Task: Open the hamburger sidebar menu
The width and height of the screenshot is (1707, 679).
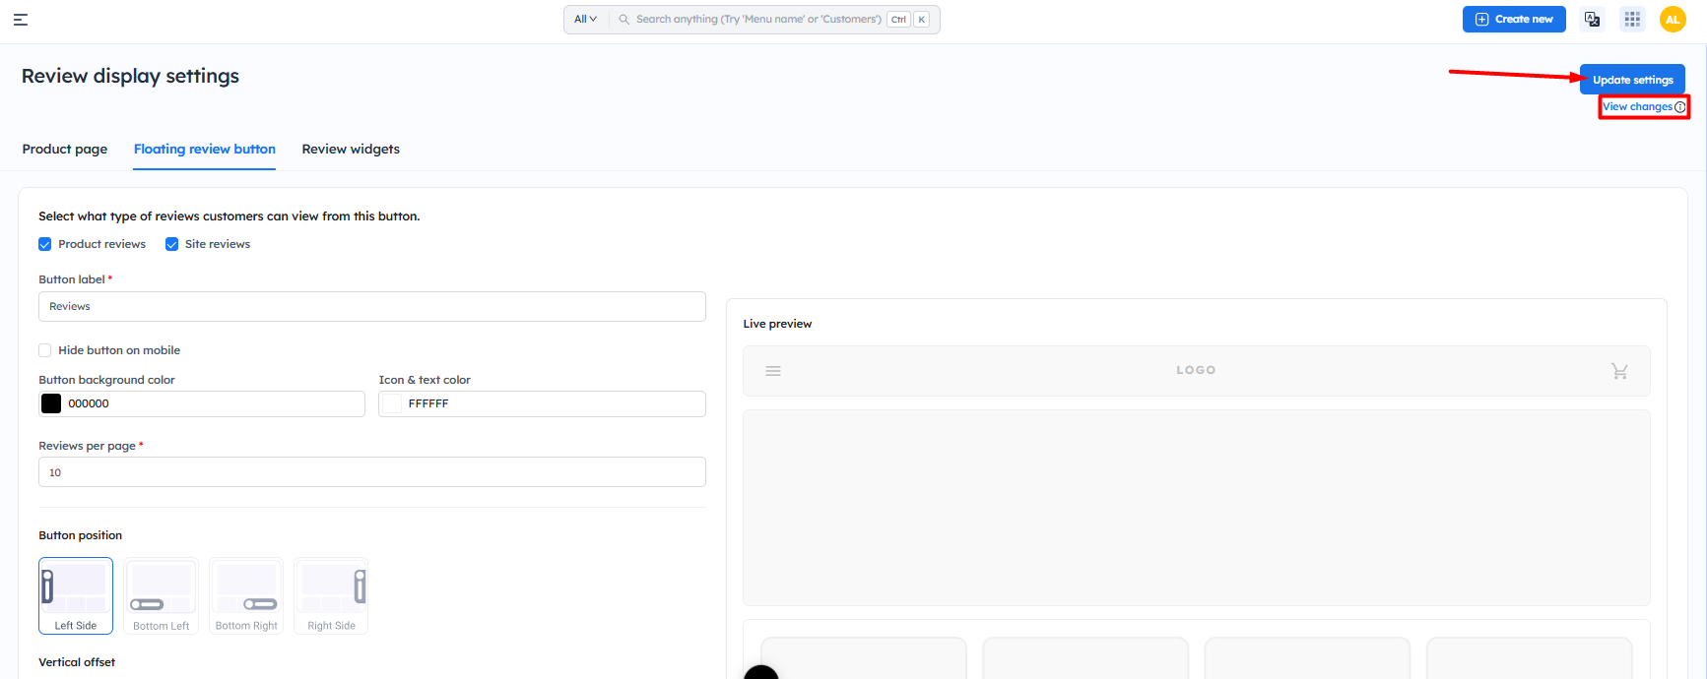Action: coord(21,20)
